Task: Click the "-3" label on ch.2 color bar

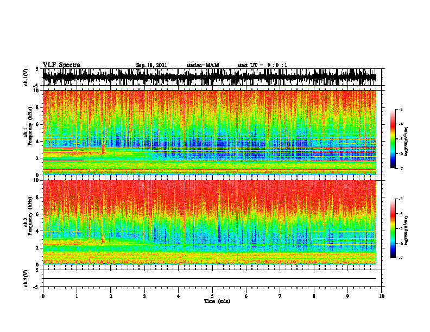Action: coord(400,199)
